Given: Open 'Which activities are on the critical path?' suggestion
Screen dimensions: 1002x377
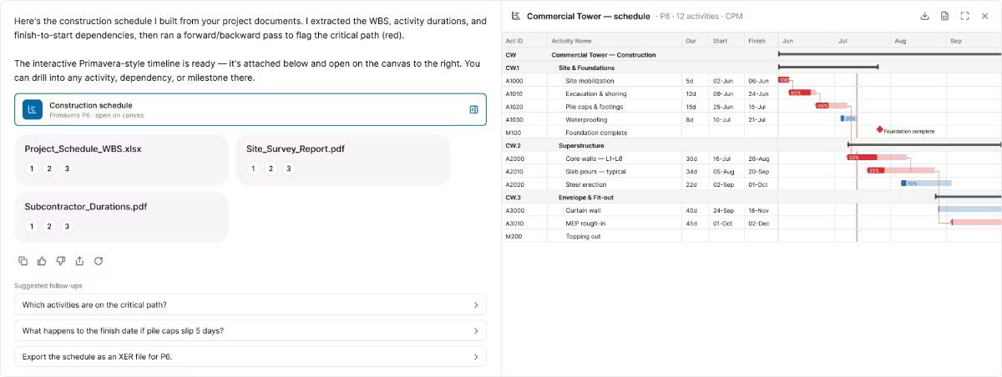Looking at the screenshot, I should click(x=250, y=304).
